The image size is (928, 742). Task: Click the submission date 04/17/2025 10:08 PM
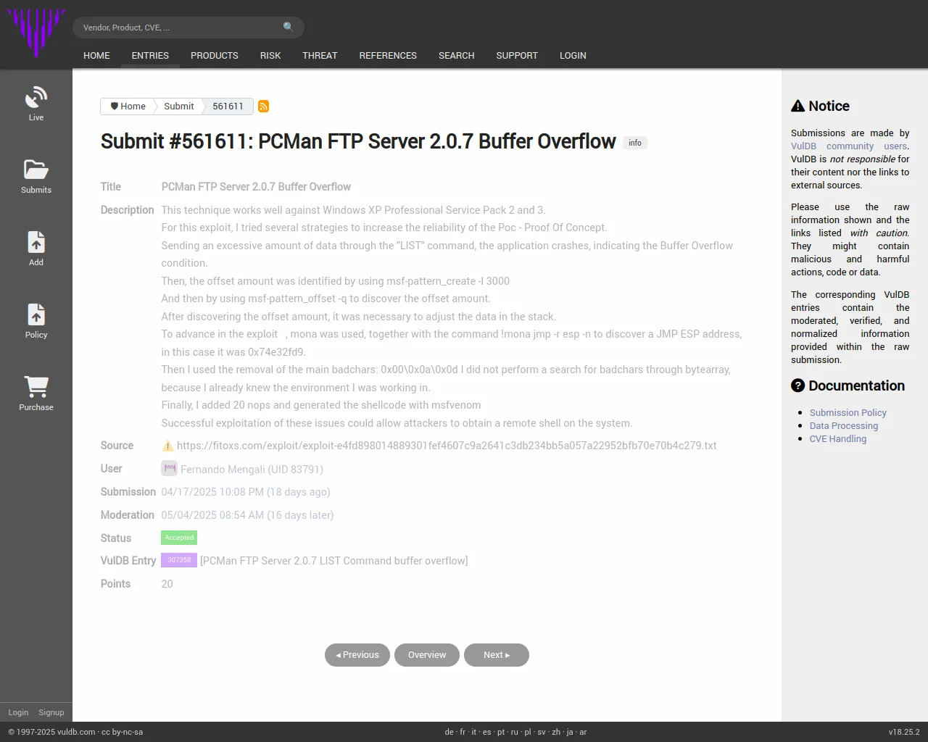212,492
